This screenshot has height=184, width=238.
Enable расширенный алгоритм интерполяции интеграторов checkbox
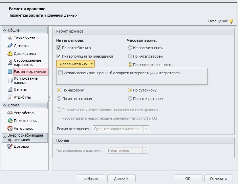[60, 73]
